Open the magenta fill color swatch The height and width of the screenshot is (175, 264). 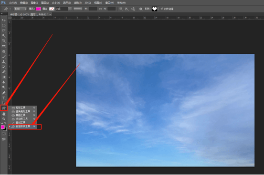[38, 9]
